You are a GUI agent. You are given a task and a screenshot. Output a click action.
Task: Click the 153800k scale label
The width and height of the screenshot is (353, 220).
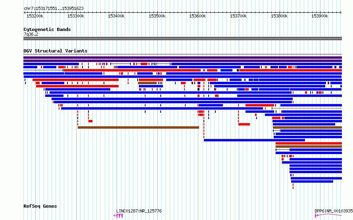[279, 16]
